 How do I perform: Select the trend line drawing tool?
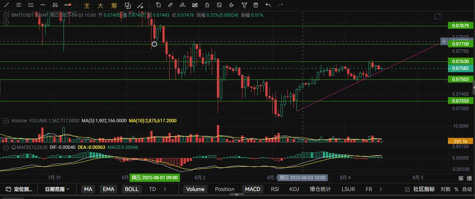point(6,5)
